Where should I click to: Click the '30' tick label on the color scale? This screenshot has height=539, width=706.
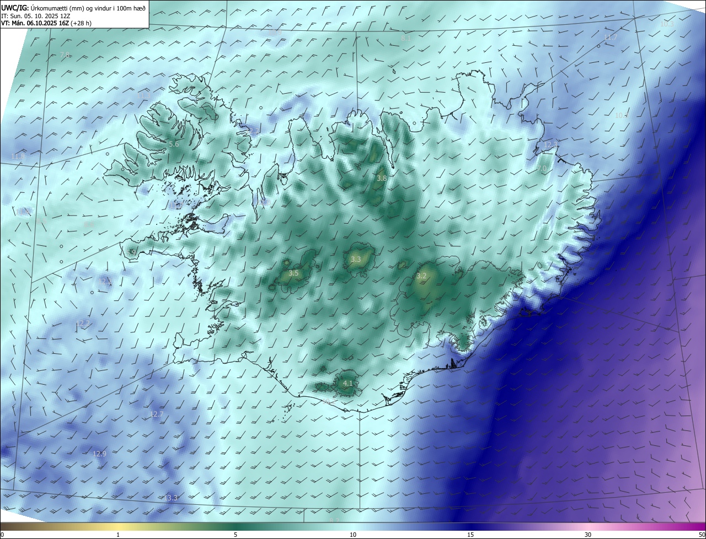(x=588, y=535)
